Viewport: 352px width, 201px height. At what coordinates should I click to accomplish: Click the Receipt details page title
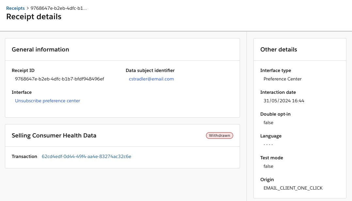point(34,17)
